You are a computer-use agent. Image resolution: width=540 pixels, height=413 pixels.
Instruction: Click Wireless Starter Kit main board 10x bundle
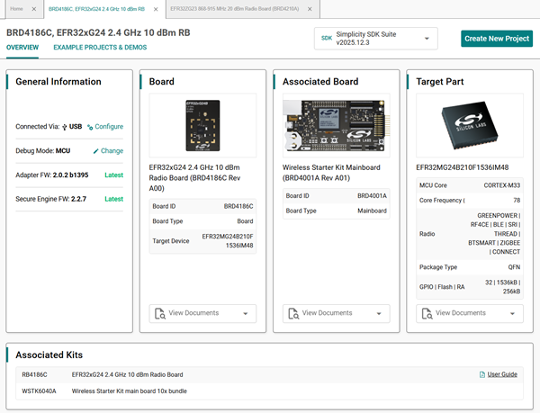129,391
